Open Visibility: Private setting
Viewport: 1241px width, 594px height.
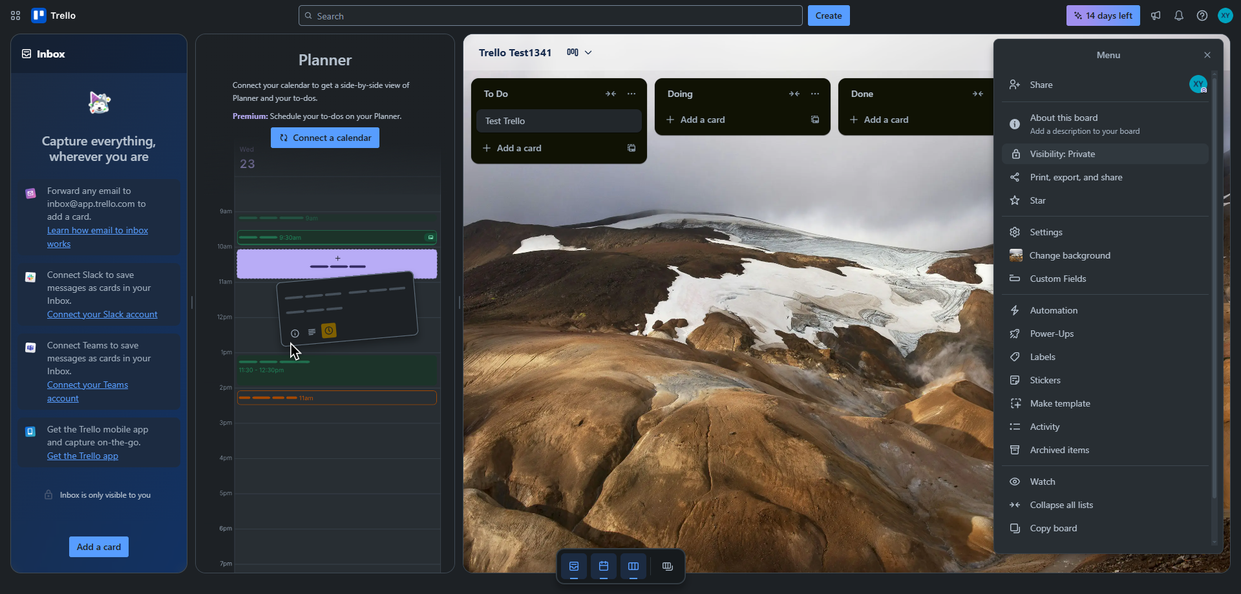coord(1105,154)
